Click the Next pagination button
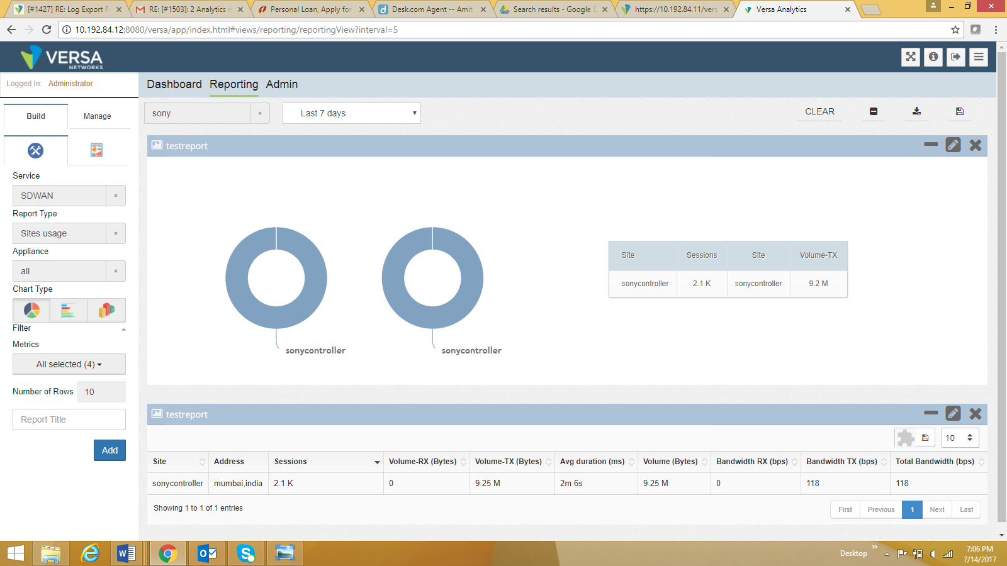 coord(937,509)
